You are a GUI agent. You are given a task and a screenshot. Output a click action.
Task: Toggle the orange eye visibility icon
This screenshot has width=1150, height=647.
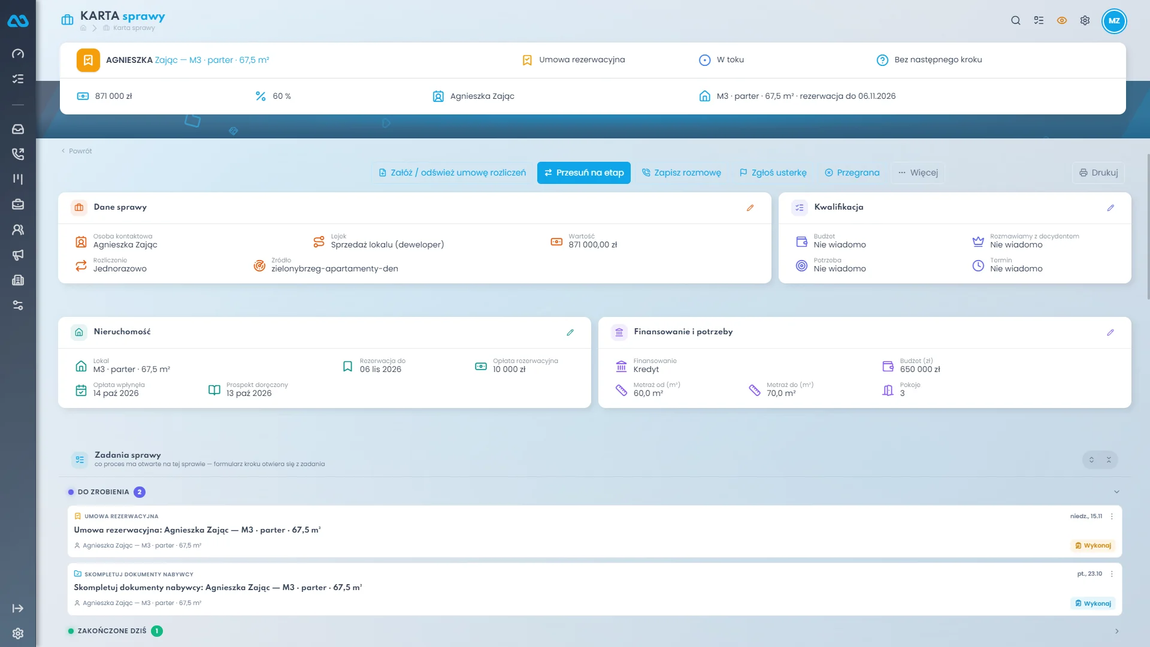tap(1062, 20)
